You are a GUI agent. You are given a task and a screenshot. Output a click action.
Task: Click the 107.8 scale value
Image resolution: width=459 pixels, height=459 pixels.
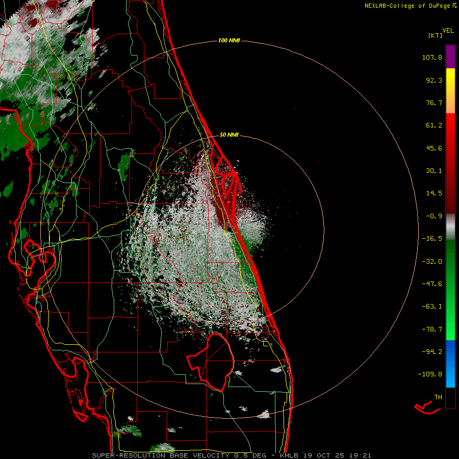click(x=432, y=57)
